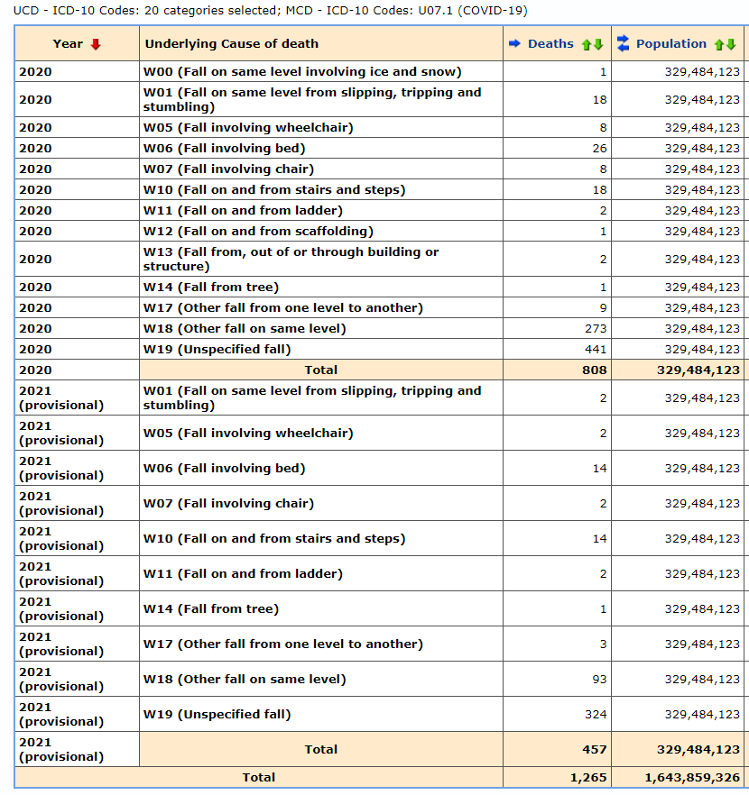Select 2020 W10 stairs and steps cause
The height and width of the screenshot is (795, 749).
[274, 189]
